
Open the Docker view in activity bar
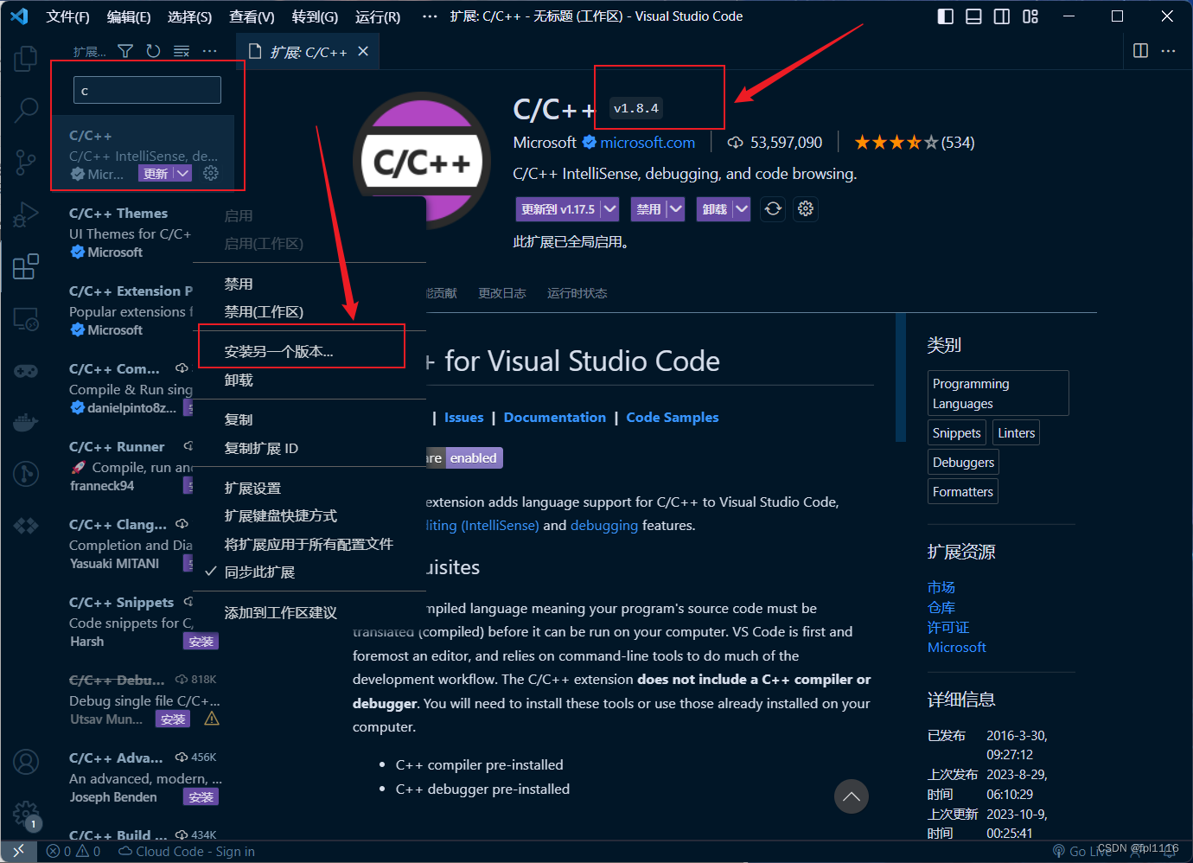point(26,423)
